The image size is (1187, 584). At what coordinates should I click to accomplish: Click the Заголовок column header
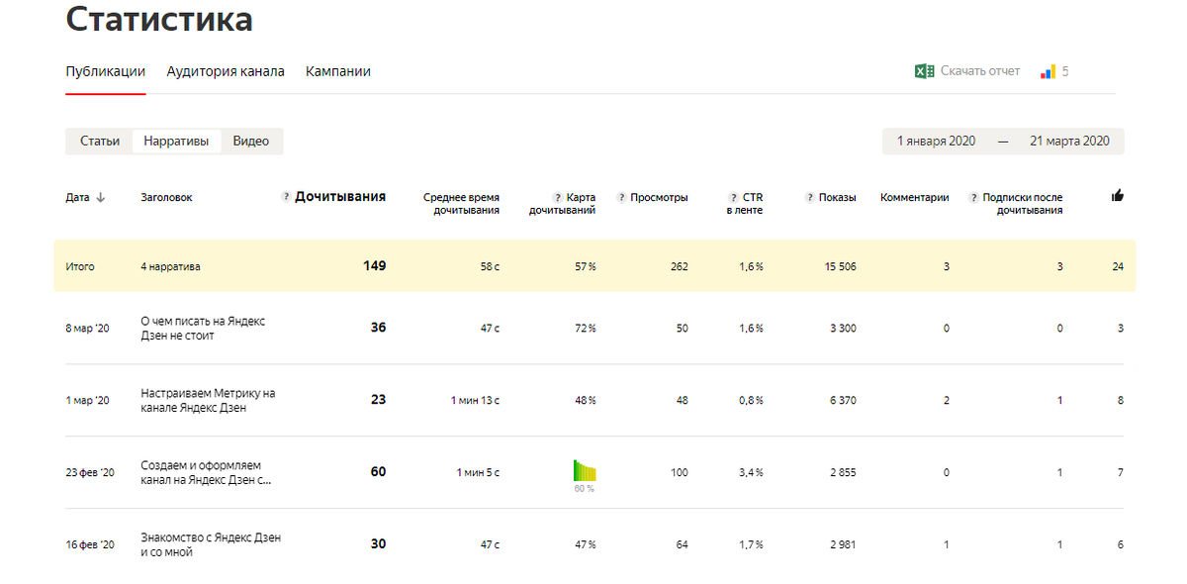(x=166, y=197)
